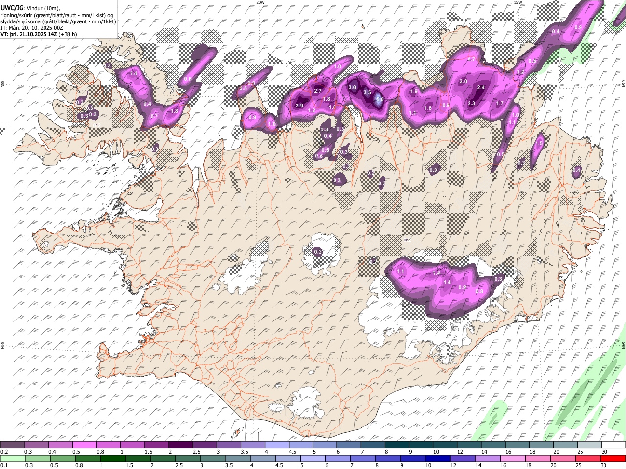
Task: Click the white 30 snow legend swatch
Action: [x=613, y=445]
